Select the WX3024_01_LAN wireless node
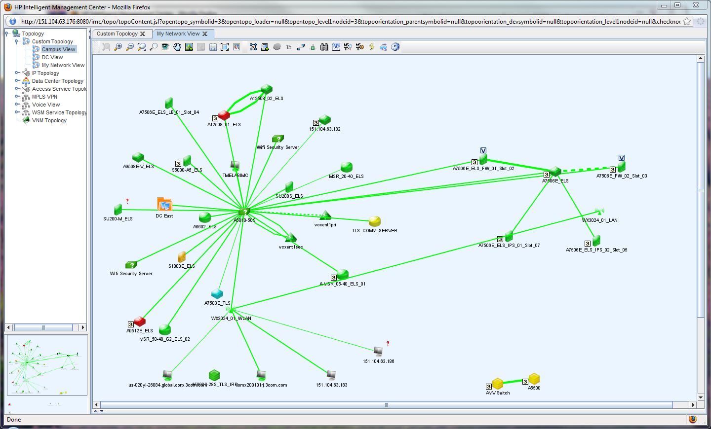 [x=599, y=212]
